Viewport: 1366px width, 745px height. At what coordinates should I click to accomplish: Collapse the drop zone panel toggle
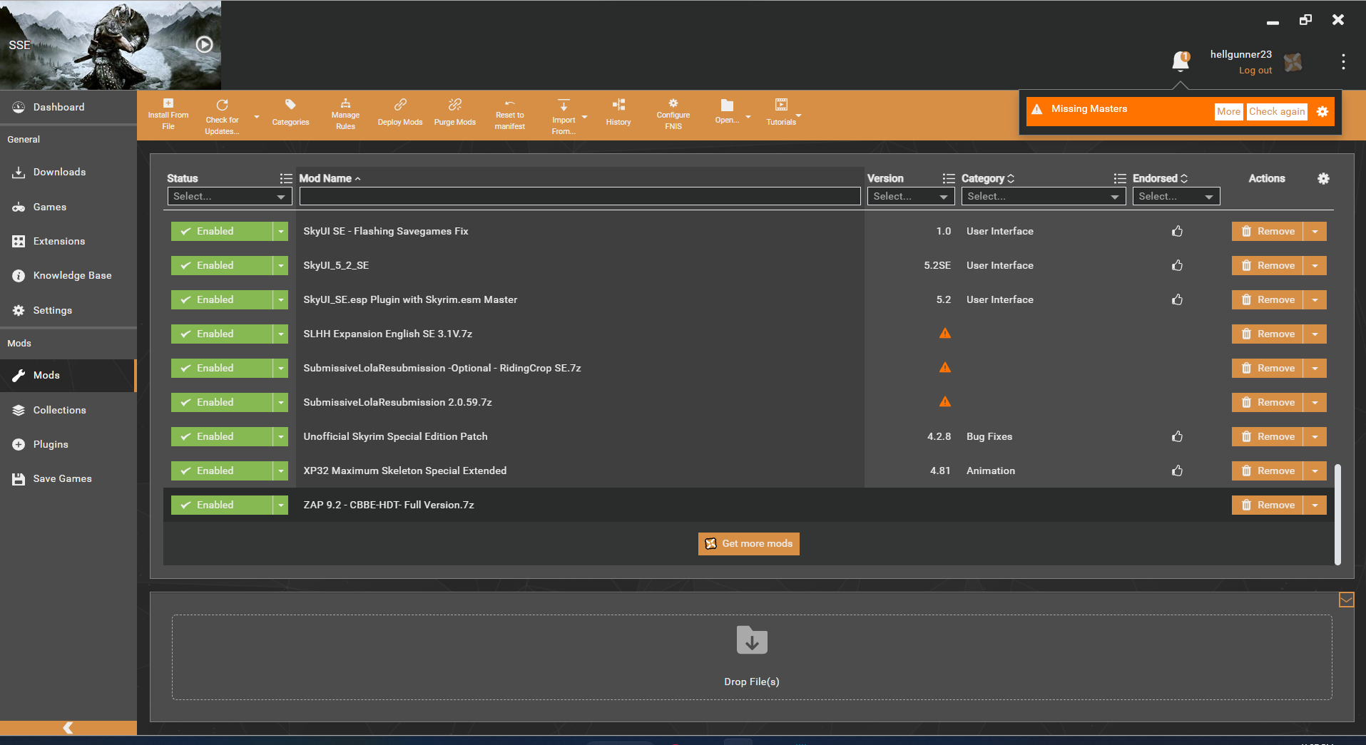pyautogui.click(x=1346, y=600)
